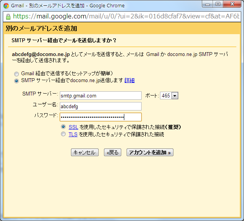Click the ユーザー名 field containing abcdefg
Viewport: 244px width, 221px height.
[x=101, y=106]
